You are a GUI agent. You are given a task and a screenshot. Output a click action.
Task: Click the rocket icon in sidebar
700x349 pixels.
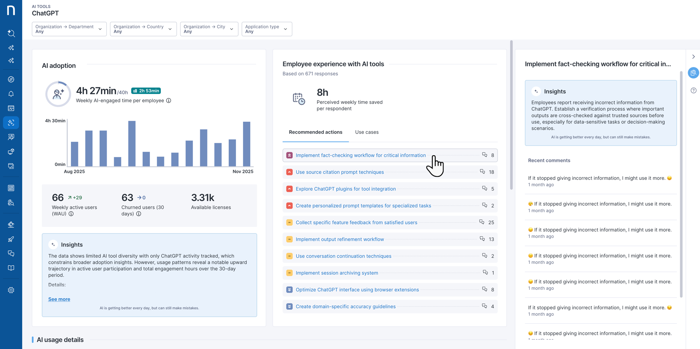[x=11, y=239]
